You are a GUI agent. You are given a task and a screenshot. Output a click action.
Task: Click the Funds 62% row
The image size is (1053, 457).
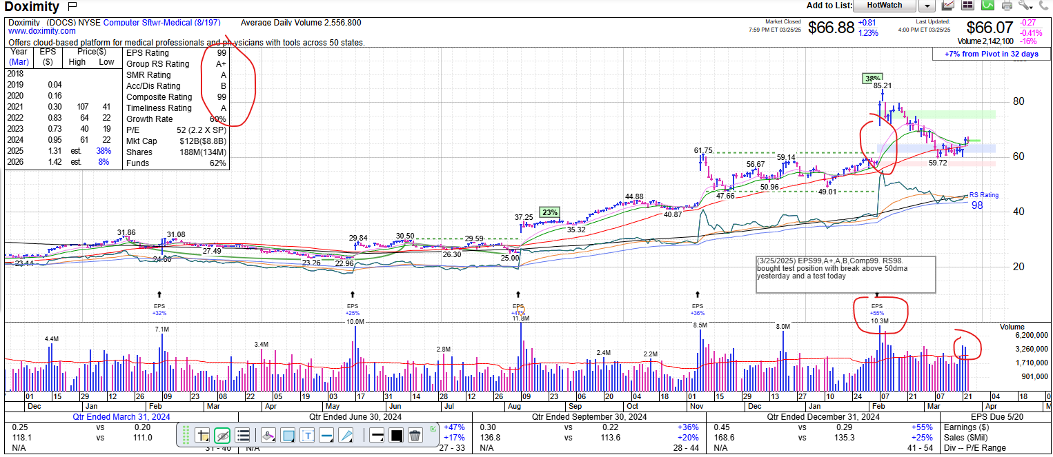(177, 163)
